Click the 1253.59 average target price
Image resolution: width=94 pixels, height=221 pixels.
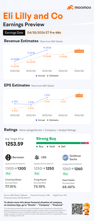coord(14,144)
